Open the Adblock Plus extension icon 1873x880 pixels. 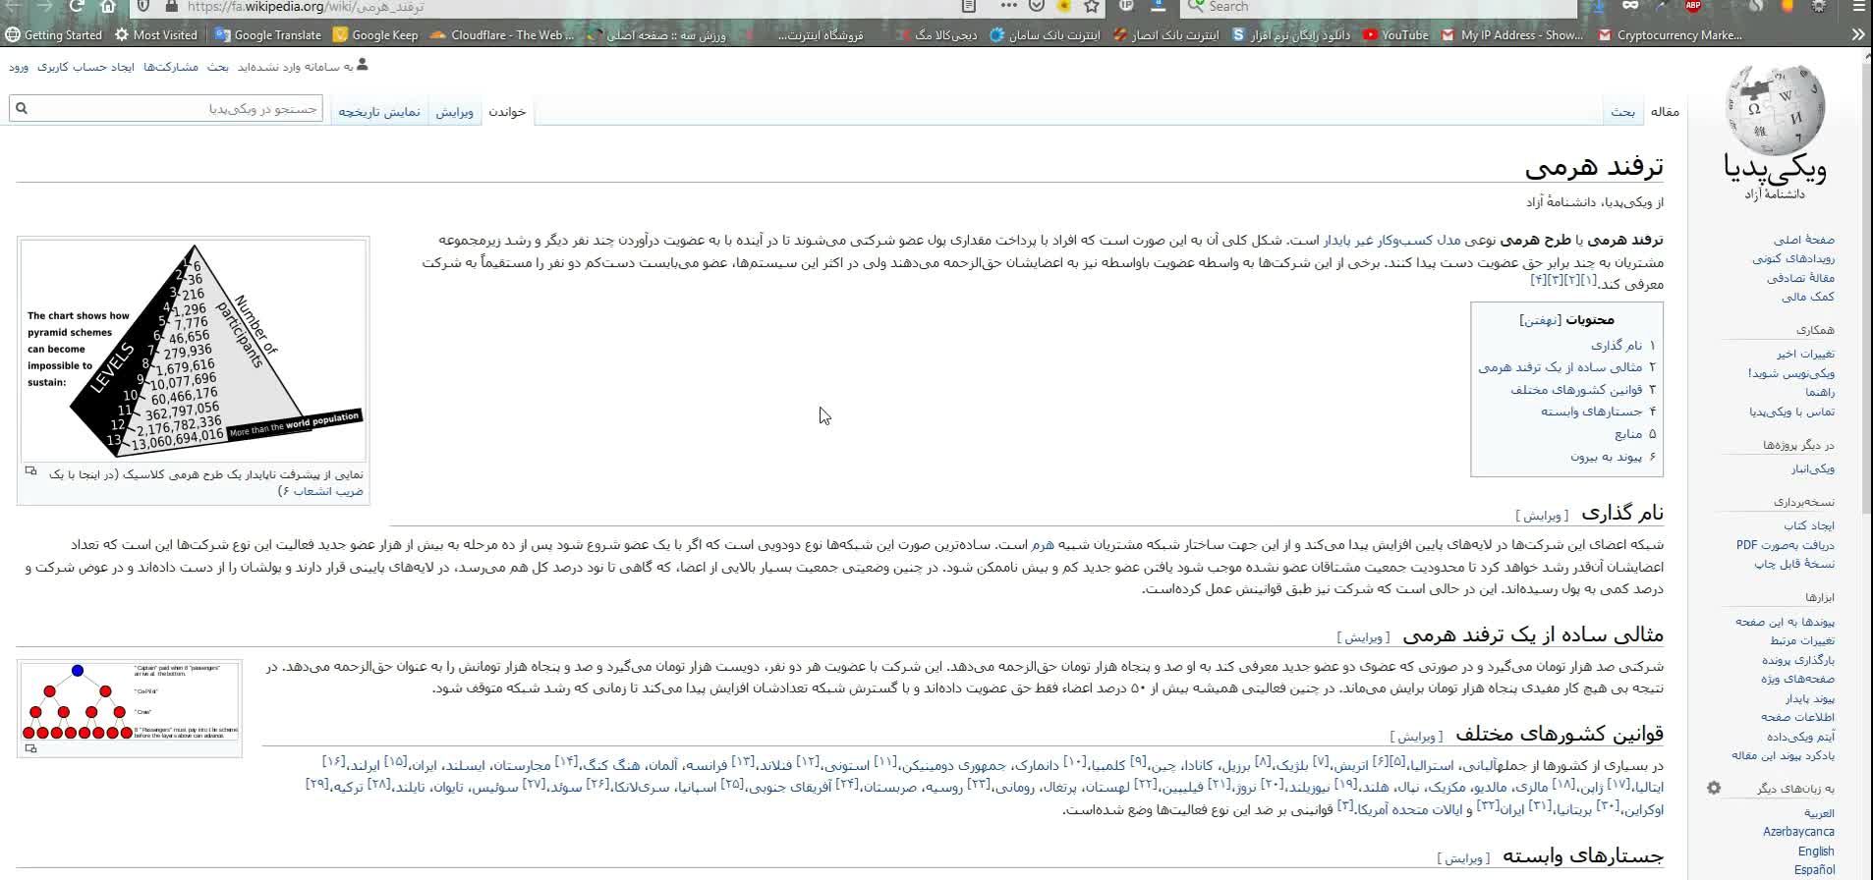coord(1693,6)
